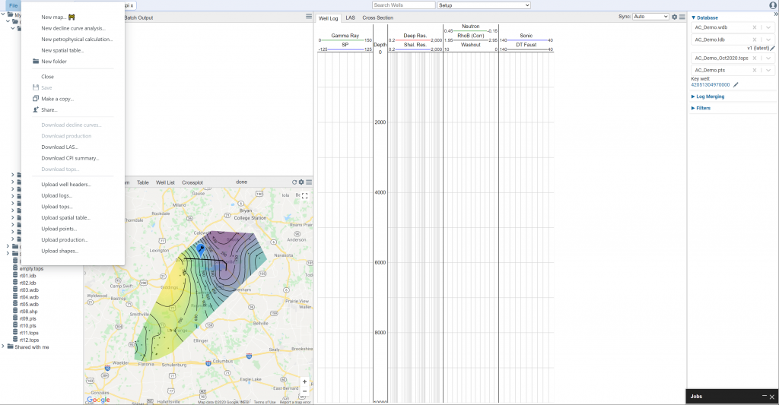Choose New decline curve analysis menu entry
Image resolution: width=779 pixels, height=405 pixels.
73,28
